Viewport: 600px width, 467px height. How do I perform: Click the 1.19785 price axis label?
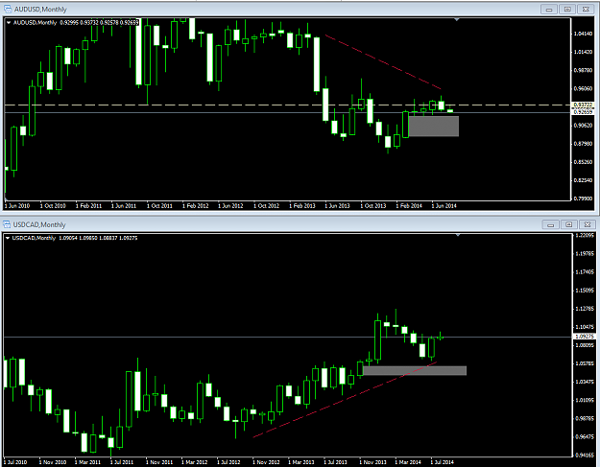pos(585,254)
